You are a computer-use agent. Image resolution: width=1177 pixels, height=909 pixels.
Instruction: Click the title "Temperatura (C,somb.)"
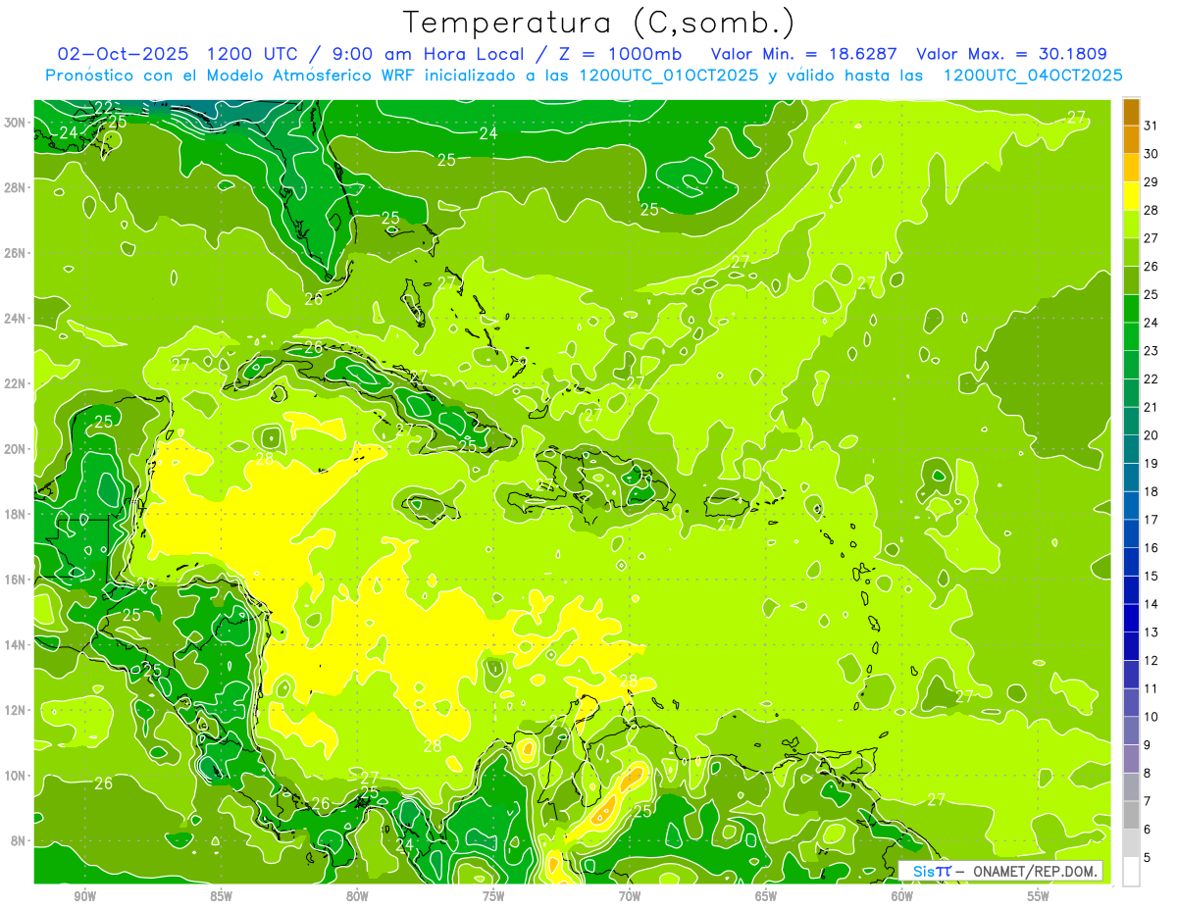(x=599, y=23)
